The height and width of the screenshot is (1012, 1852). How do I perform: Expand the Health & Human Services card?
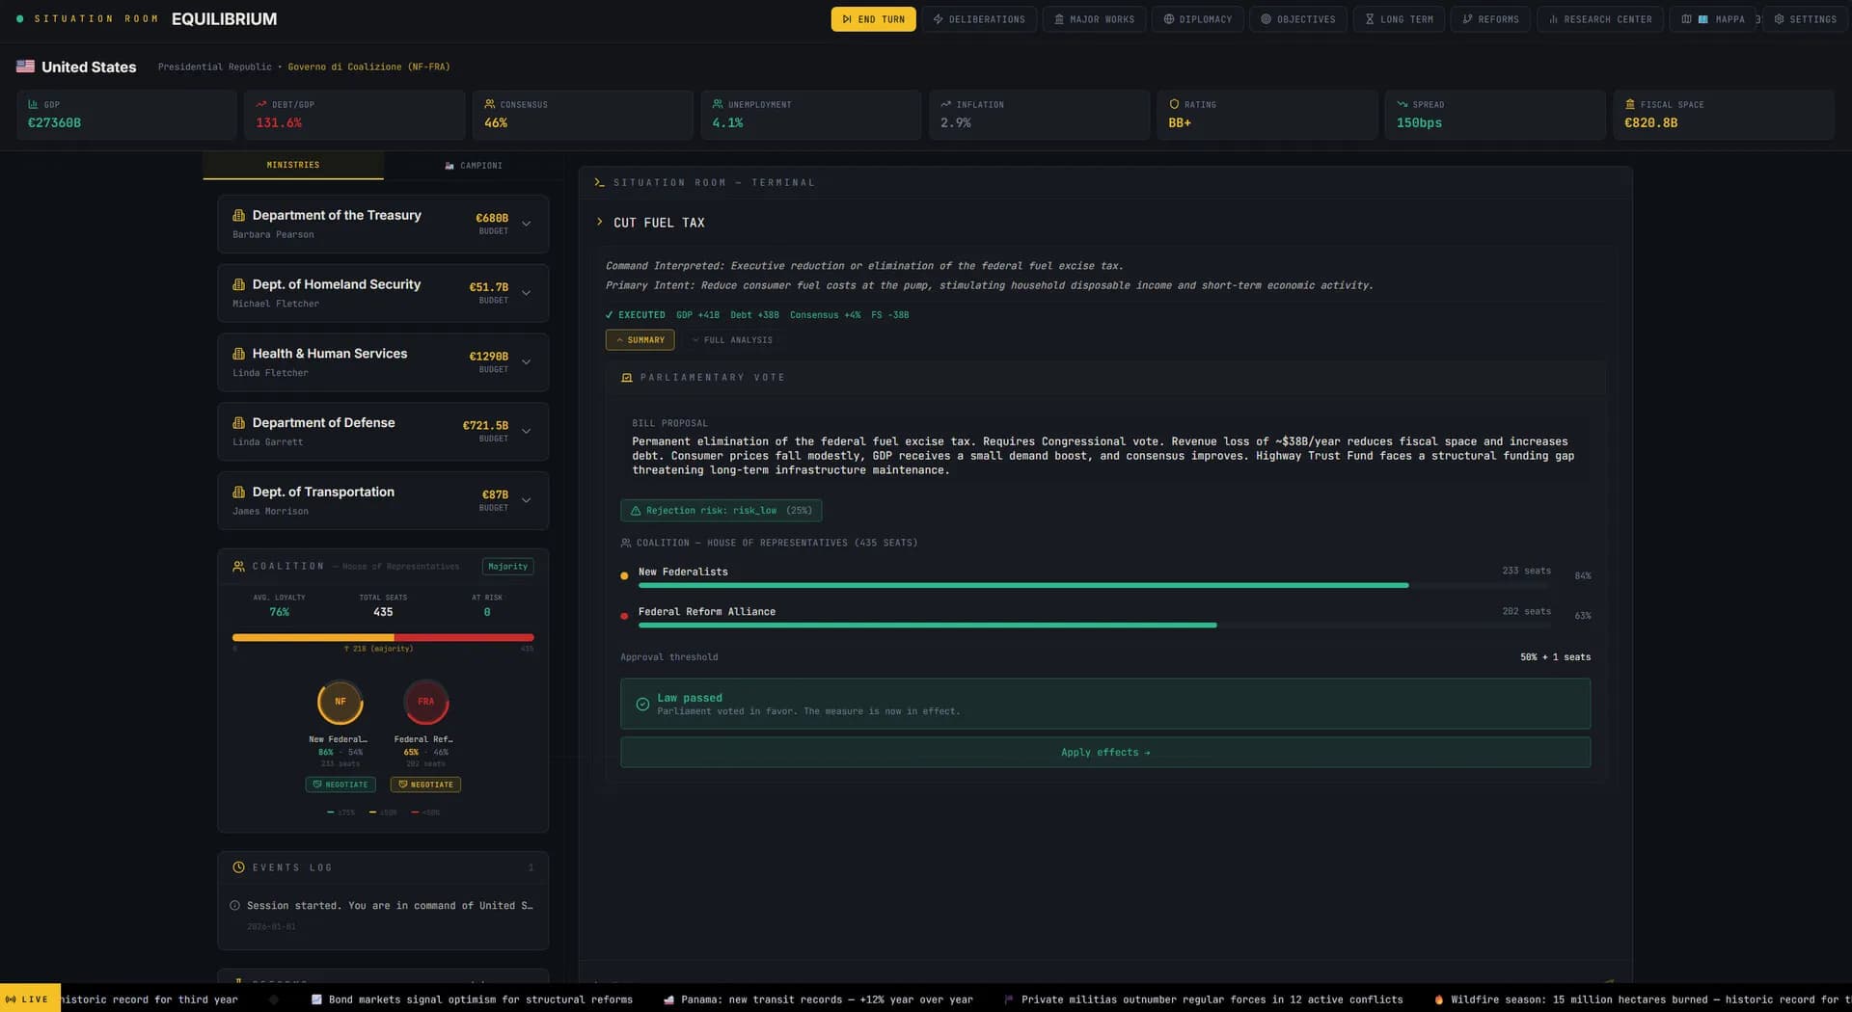(x=527, y=362)
